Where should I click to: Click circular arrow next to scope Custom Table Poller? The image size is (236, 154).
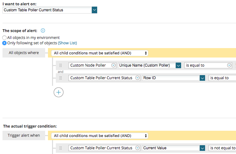coord(137,78)
